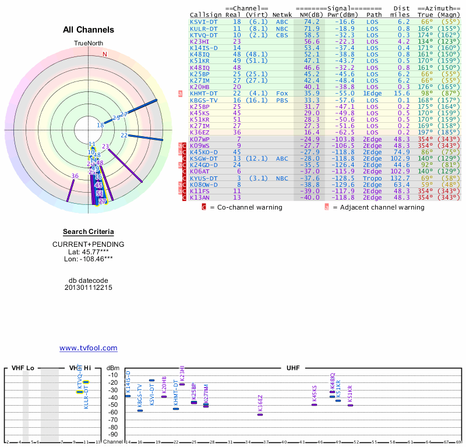Click co-channel warning icon beside K13AN
Image resolution: width=466 pixels, height=447 pixels.
[x=185, y=197]
